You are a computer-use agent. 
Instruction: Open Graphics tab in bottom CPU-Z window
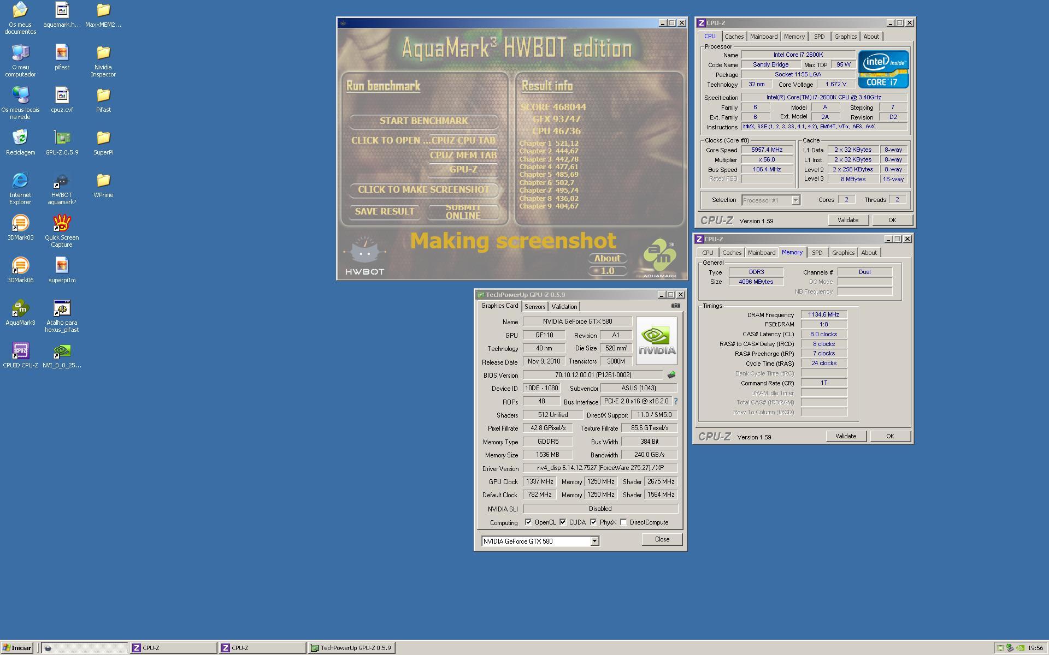tap(843, 253)
